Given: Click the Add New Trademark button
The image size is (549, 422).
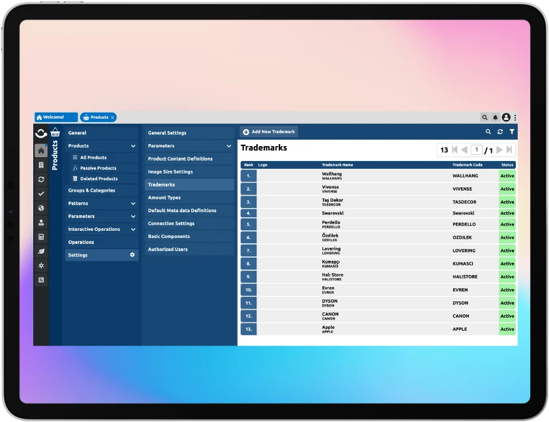Looking at the screenshot, I should [x=269, y=132].
